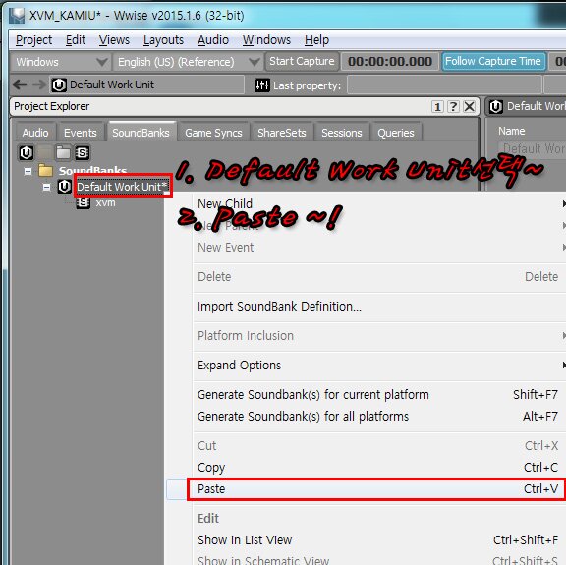Switch to the Game Syncs tab
The width and height of the screenshot is (566, 565).
[x=213, y=133]
